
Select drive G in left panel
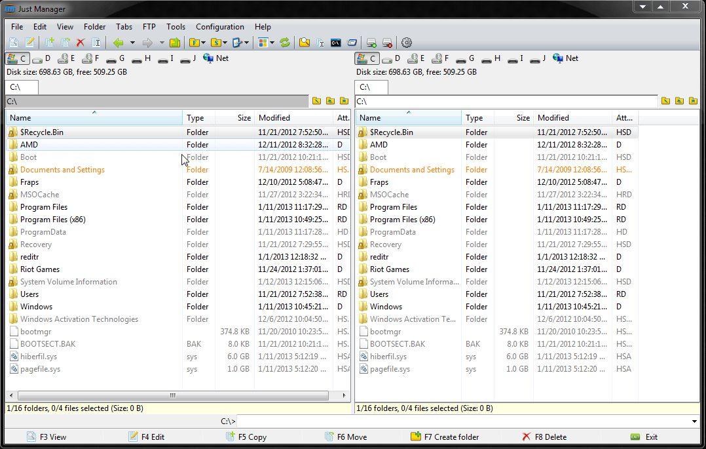pyautogui.click(x=116, y=58)
